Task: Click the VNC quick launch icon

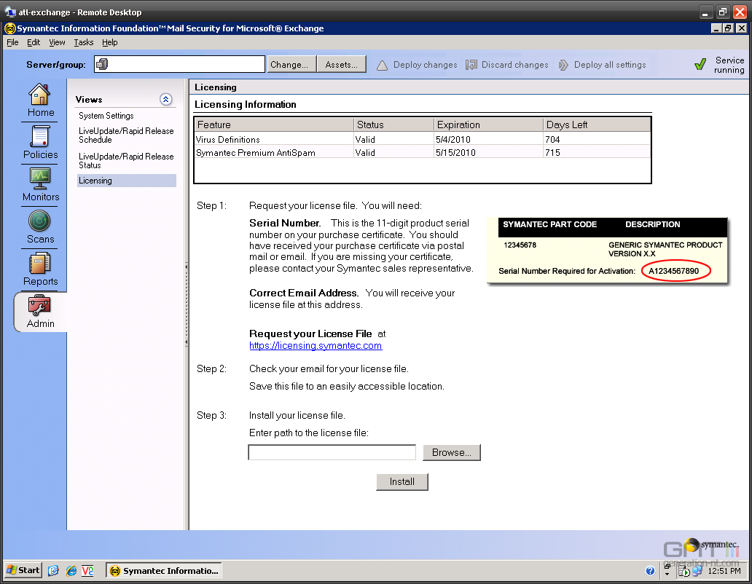Action: tap(87, 571)
